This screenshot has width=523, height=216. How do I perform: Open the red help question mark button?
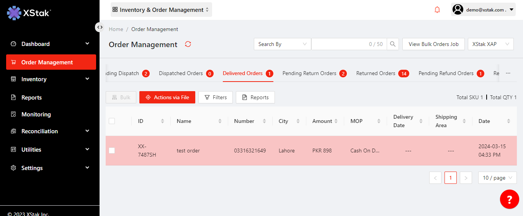coord(509,199)
